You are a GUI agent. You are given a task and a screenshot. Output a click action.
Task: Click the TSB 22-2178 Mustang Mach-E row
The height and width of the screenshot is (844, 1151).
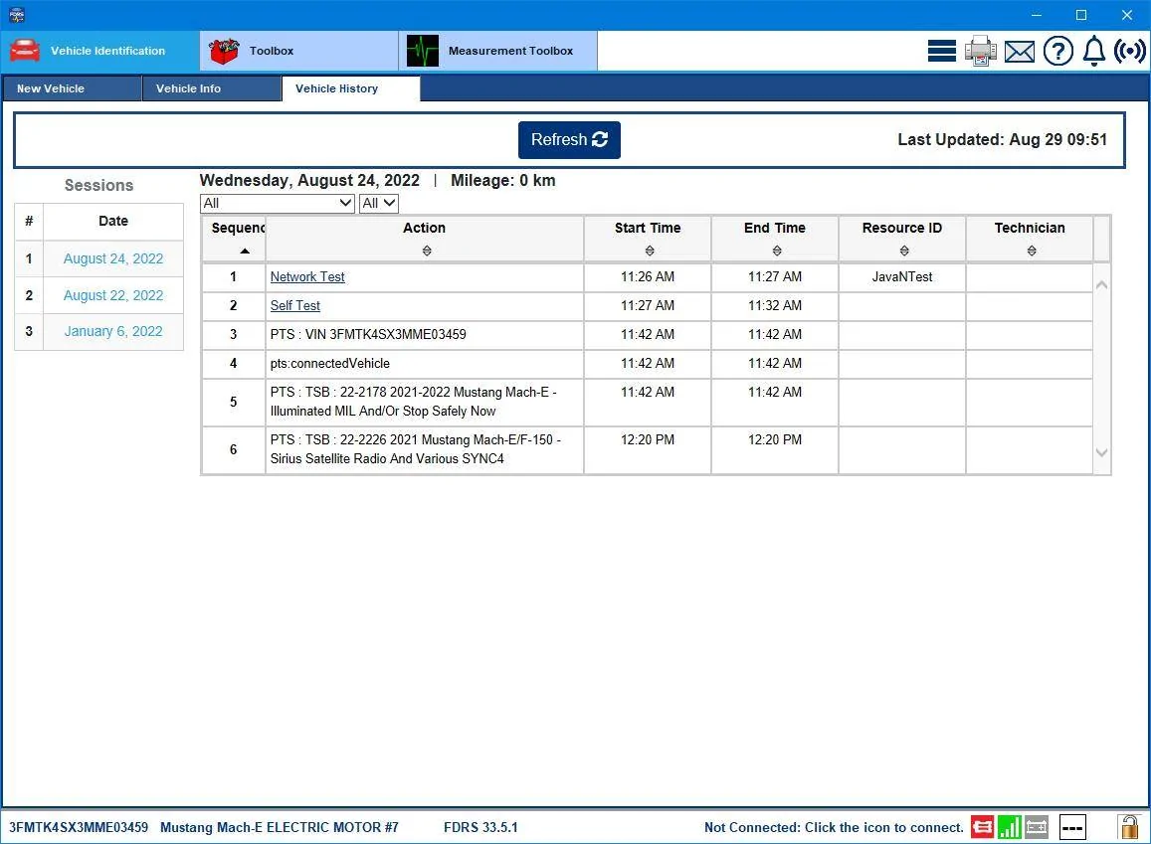647,402
